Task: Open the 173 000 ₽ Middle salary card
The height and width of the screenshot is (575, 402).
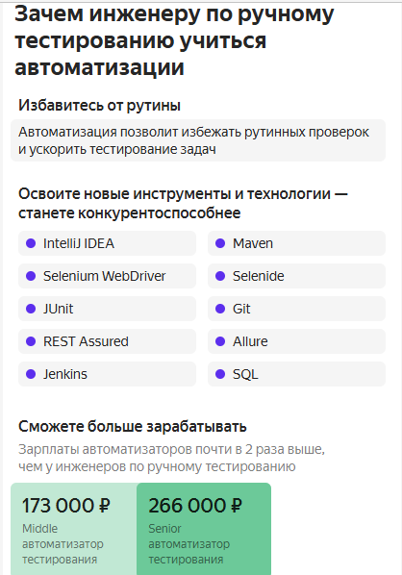Action: (74, 529)
